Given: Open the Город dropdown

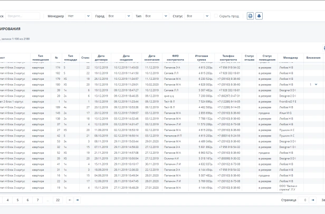Looking at the screenshot, I should (x=119, y=16).
